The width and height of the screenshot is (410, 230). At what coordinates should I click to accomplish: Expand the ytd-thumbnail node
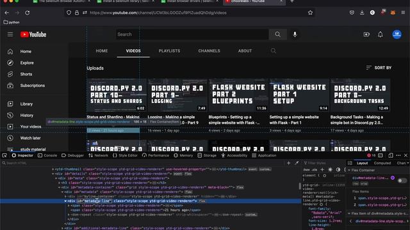[x=53, y=169]
